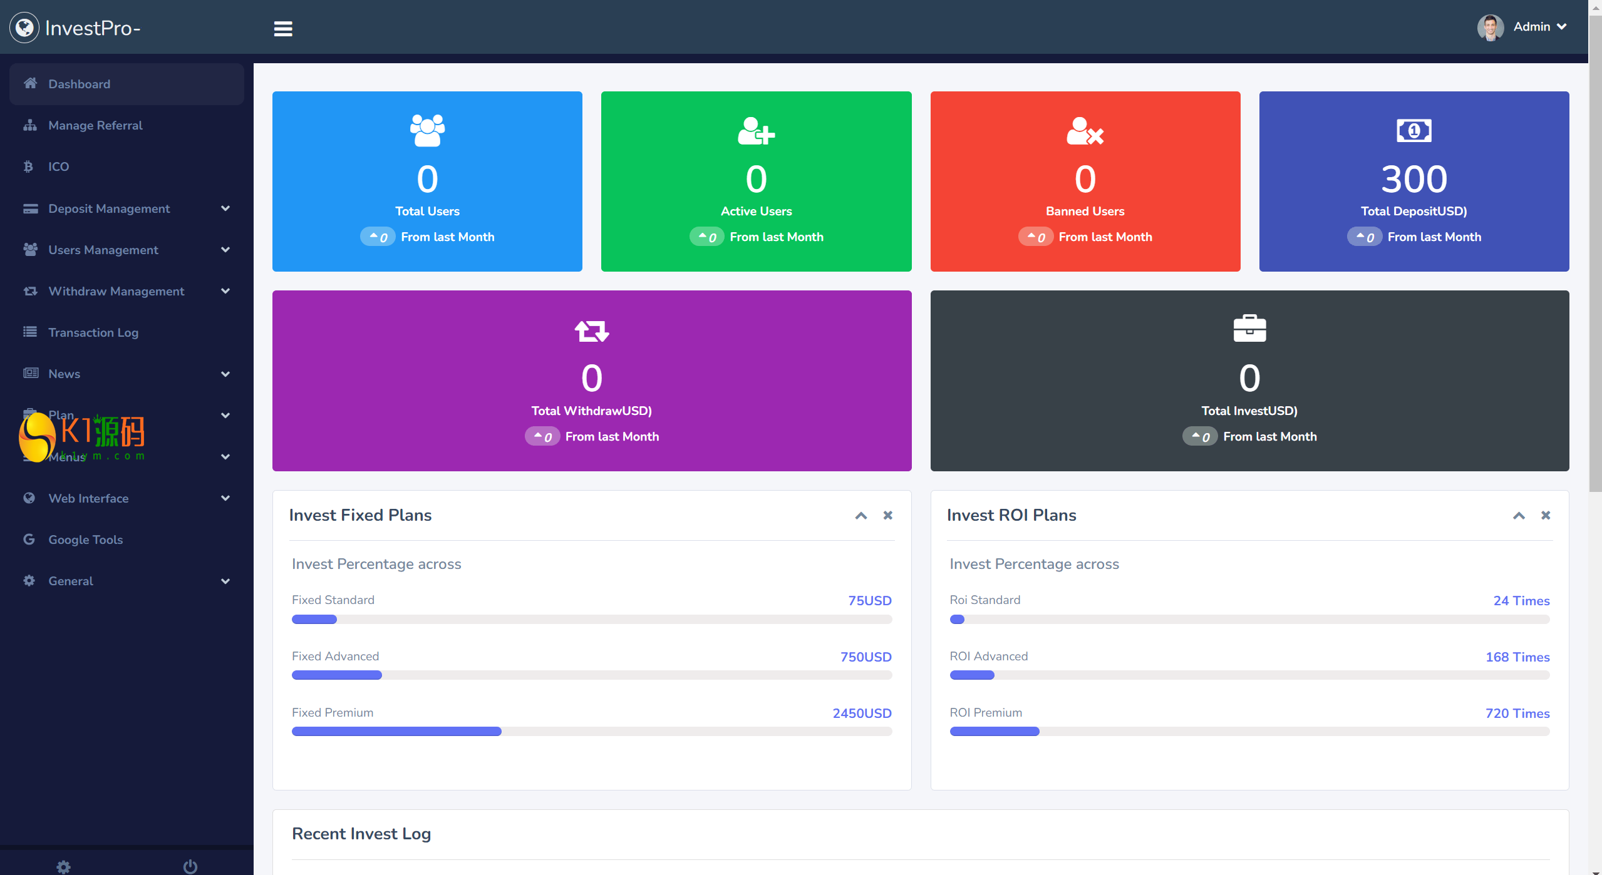Image resolution: width=1602 pixels, height=875 pixels.
Task: Close the Invest ROI Plans panel
Action: click(x=1546, y=515)
